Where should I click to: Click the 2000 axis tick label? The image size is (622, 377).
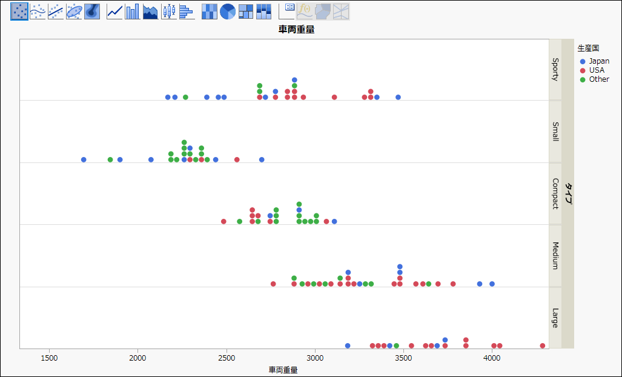click(x=137, y=358)
